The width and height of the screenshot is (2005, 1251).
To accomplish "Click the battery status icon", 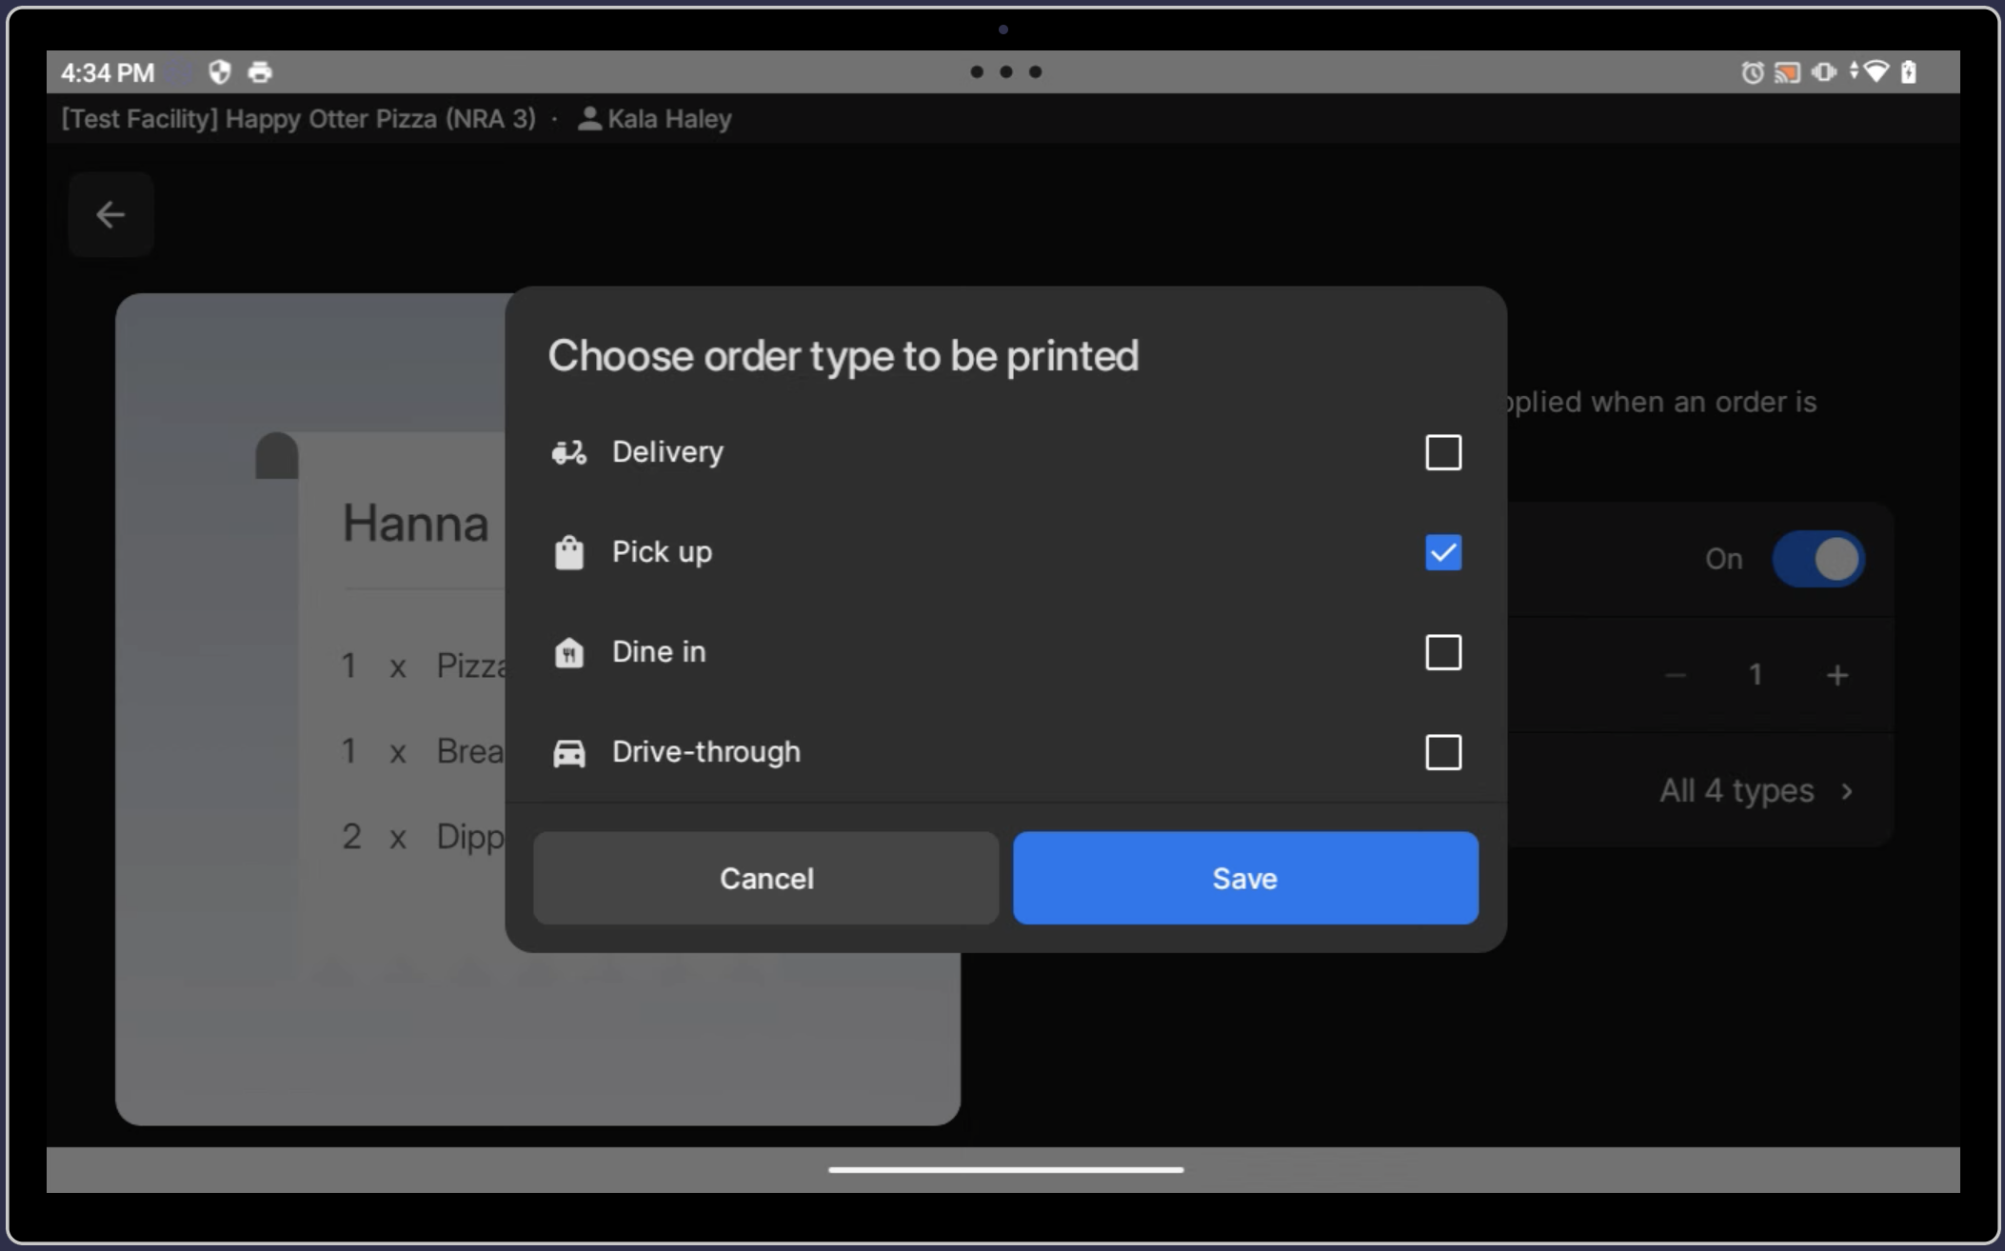I will coord(1908,72).
